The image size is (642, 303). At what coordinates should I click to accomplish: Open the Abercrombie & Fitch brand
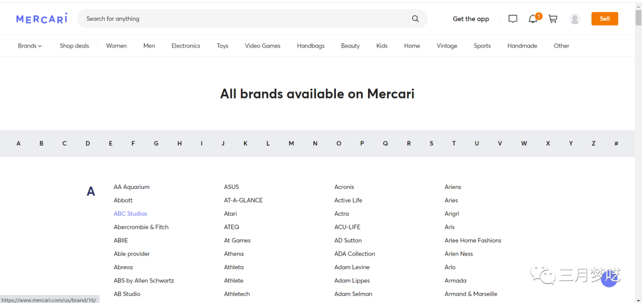(141, 227)
